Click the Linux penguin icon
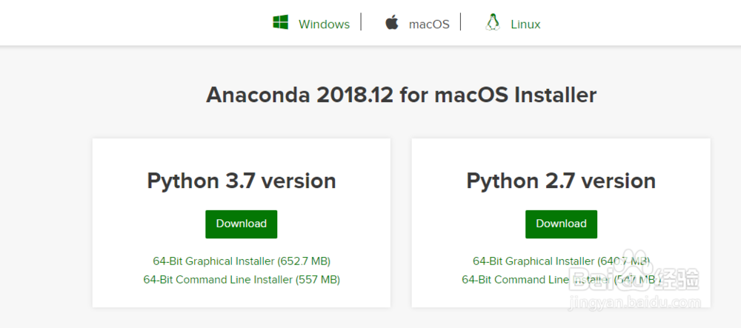This screenshot has height=328, width=741. [x=493, y=22]
